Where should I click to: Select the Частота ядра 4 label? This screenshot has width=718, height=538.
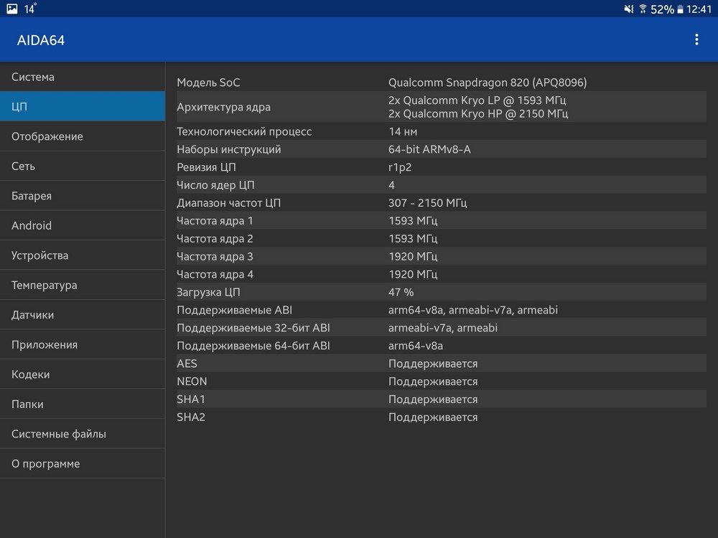[215, 275]
